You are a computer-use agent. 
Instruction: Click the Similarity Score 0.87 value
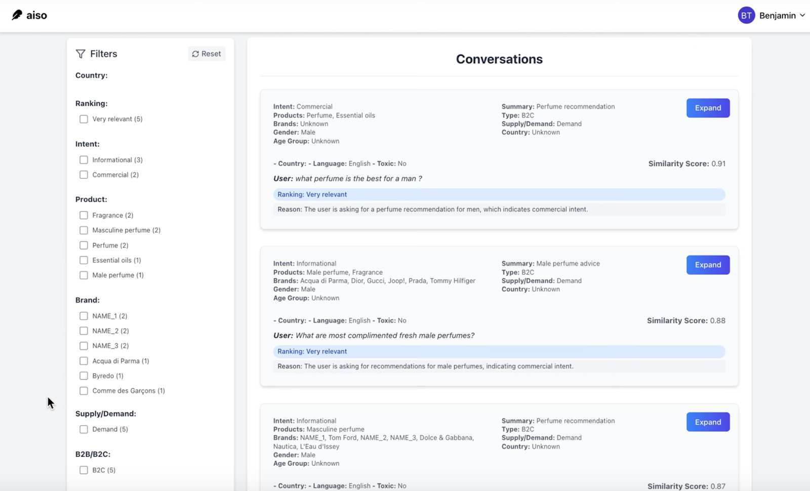click(x=718, y=486)
